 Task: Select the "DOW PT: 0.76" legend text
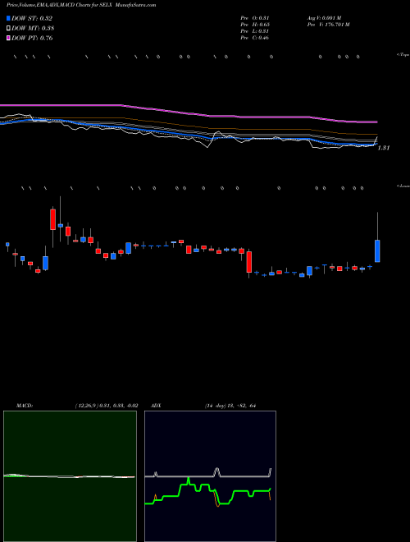32,38
